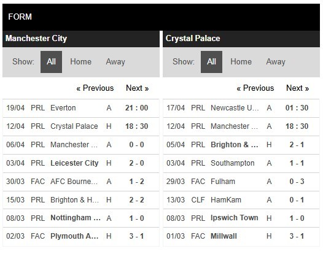Select the All tab for Crystal Palace
323x254 pixels.
click(x=211, y=62)
